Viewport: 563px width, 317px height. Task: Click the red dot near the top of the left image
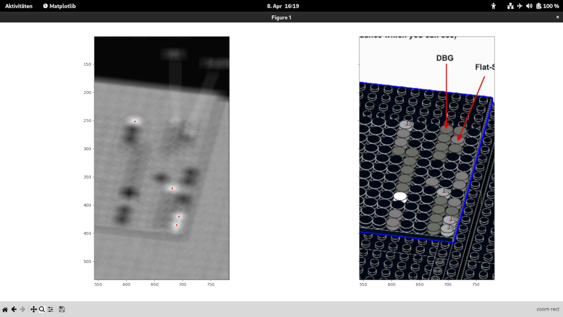click(x=135, y=122)
